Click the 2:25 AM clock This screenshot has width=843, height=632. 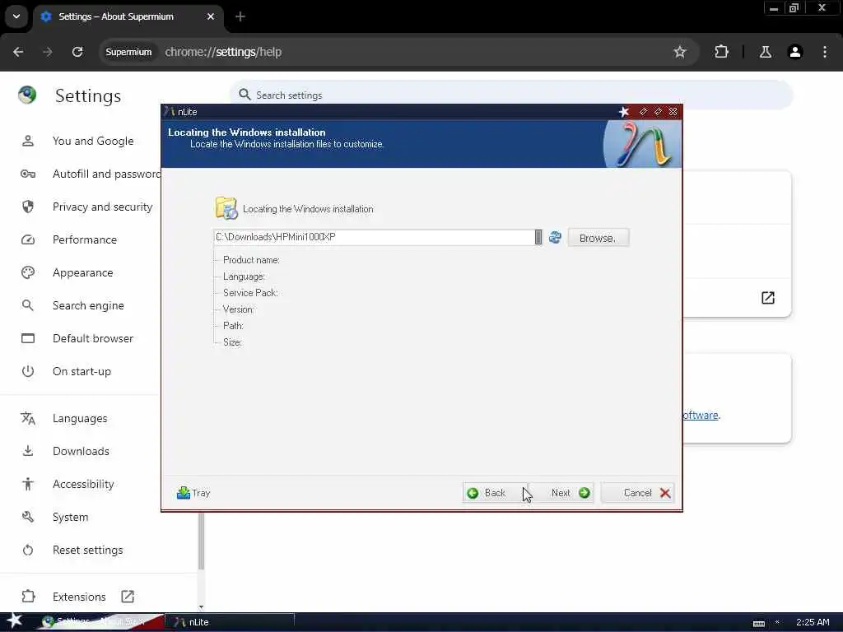click(x=813, y=622)
